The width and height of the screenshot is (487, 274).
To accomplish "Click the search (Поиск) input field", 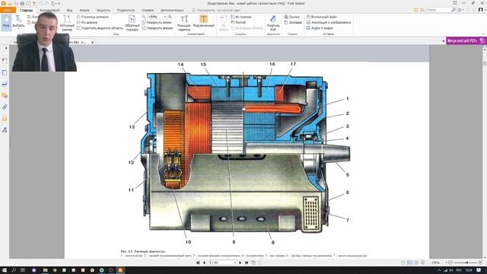I will point(438,10).
